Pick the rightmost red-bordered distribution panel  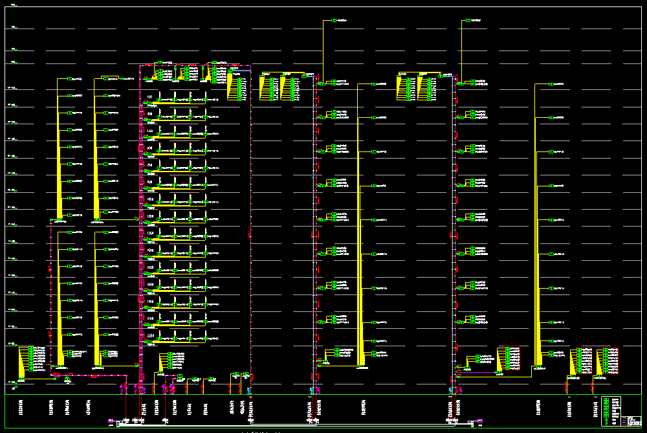pos(610,361)
